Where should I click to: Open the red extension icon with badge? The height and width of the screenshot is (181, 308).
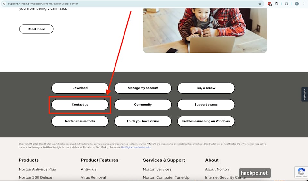point(269,4)
